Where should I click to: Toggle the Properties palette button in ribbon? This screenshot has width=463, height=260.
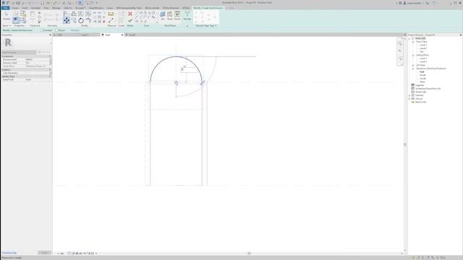point(16,20)
